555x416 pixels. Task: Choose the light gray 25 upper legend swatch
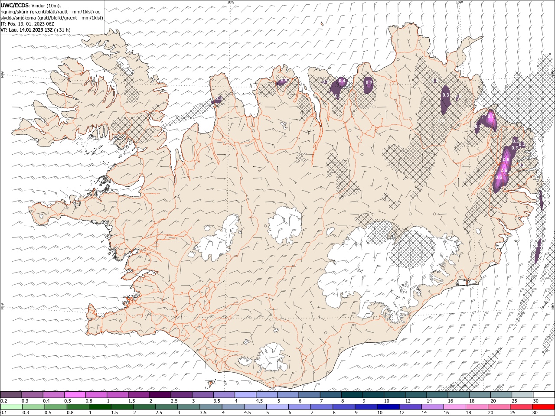(522, 394)
